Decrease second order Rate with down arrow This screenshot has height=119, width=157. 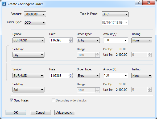71,77
